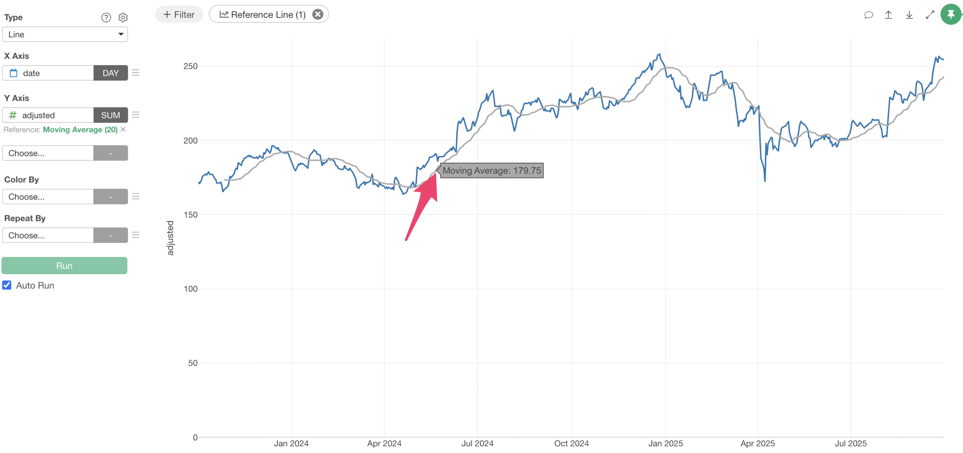Toggle the Auto Run checkbox

7,285
